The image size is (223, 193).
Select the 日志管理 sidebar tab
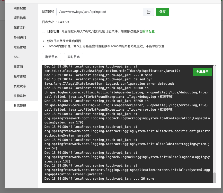coord(21,106)
